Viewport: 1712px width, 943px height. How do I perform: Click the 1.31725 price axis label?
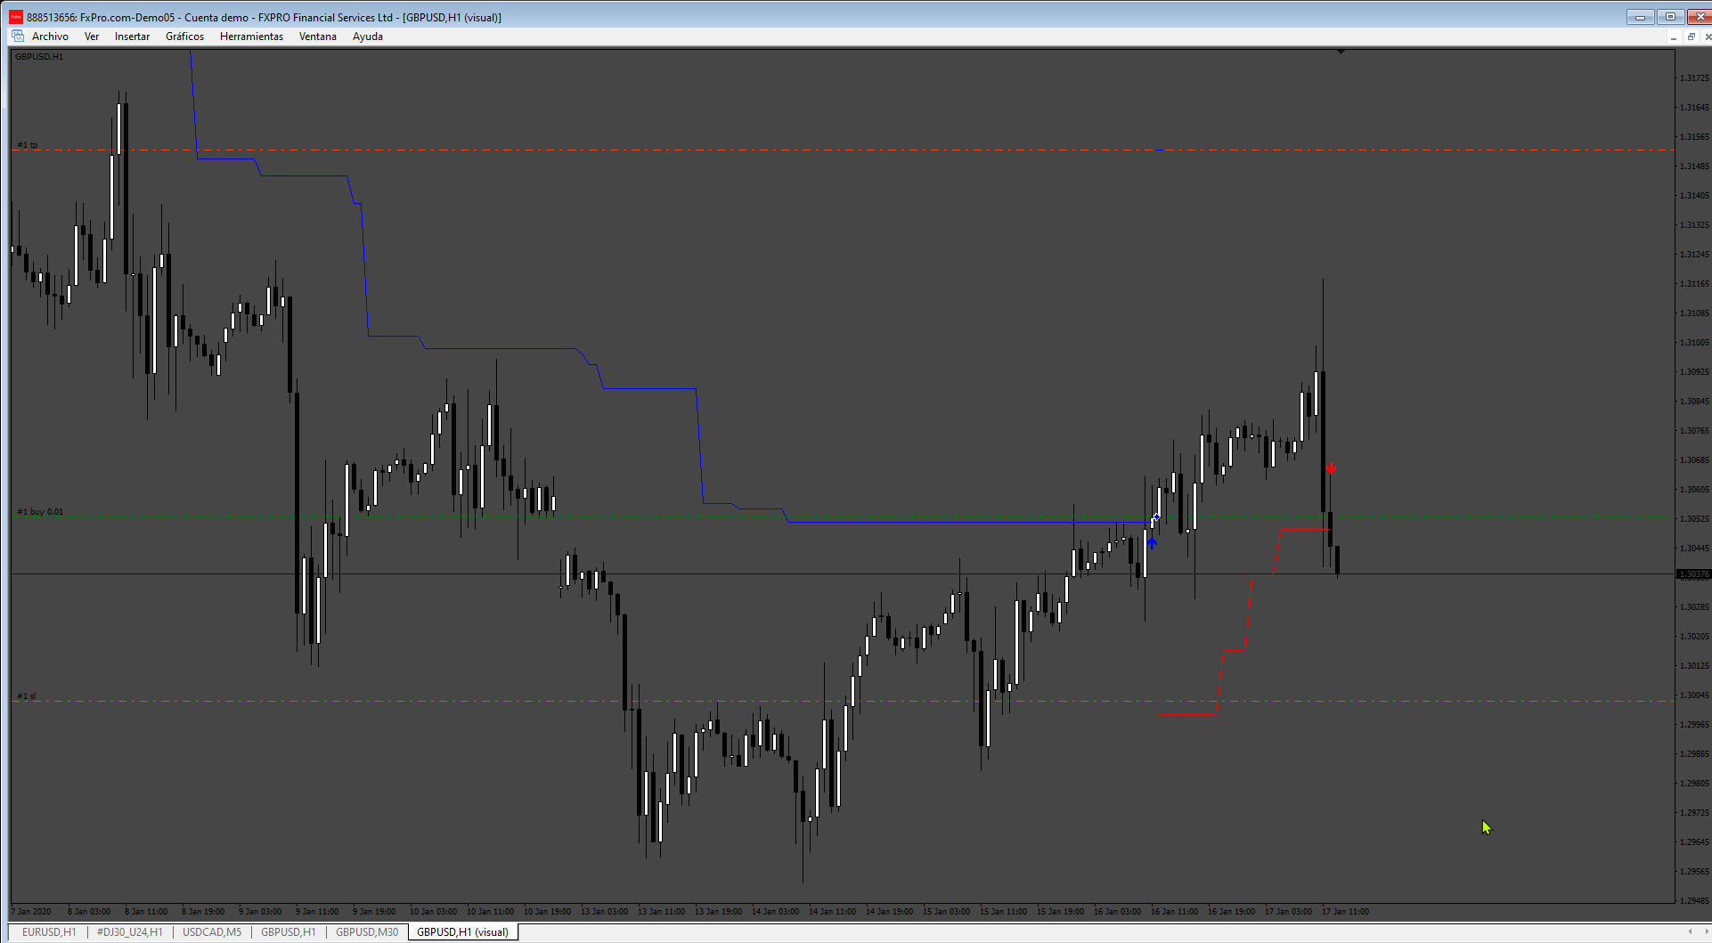pos(1694,78)
